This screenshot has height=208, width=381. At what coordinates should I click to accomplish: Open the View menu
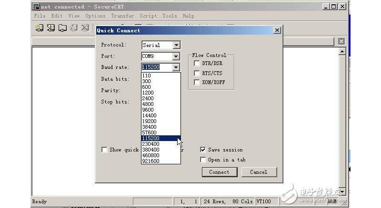pyautogui.click(x=74, y=16)
